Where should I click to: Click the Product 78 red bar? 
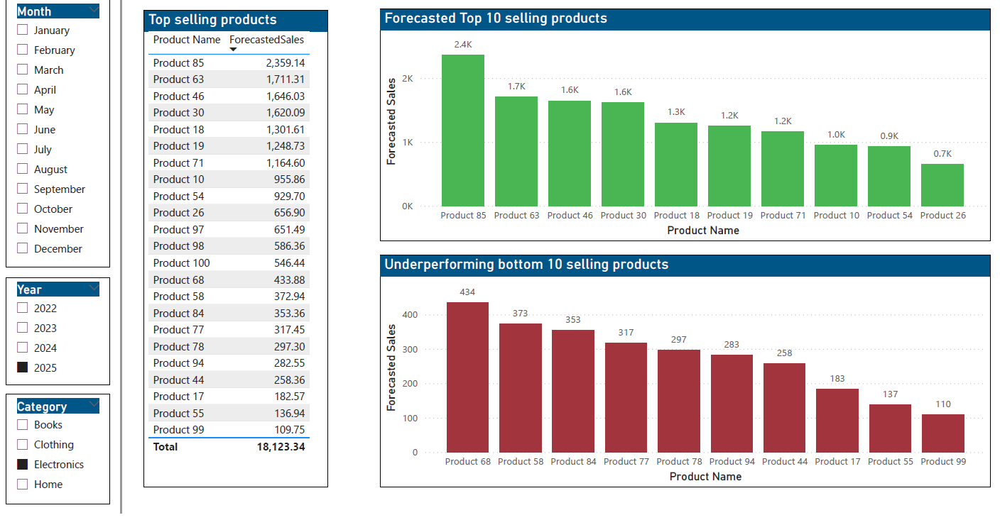pos(679,401)
